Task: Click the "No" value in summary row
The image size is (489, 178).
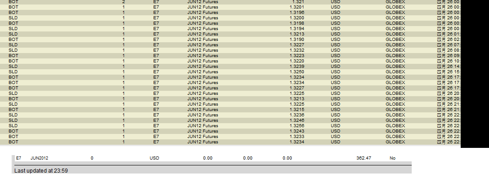Action: (x=392, y=158)
